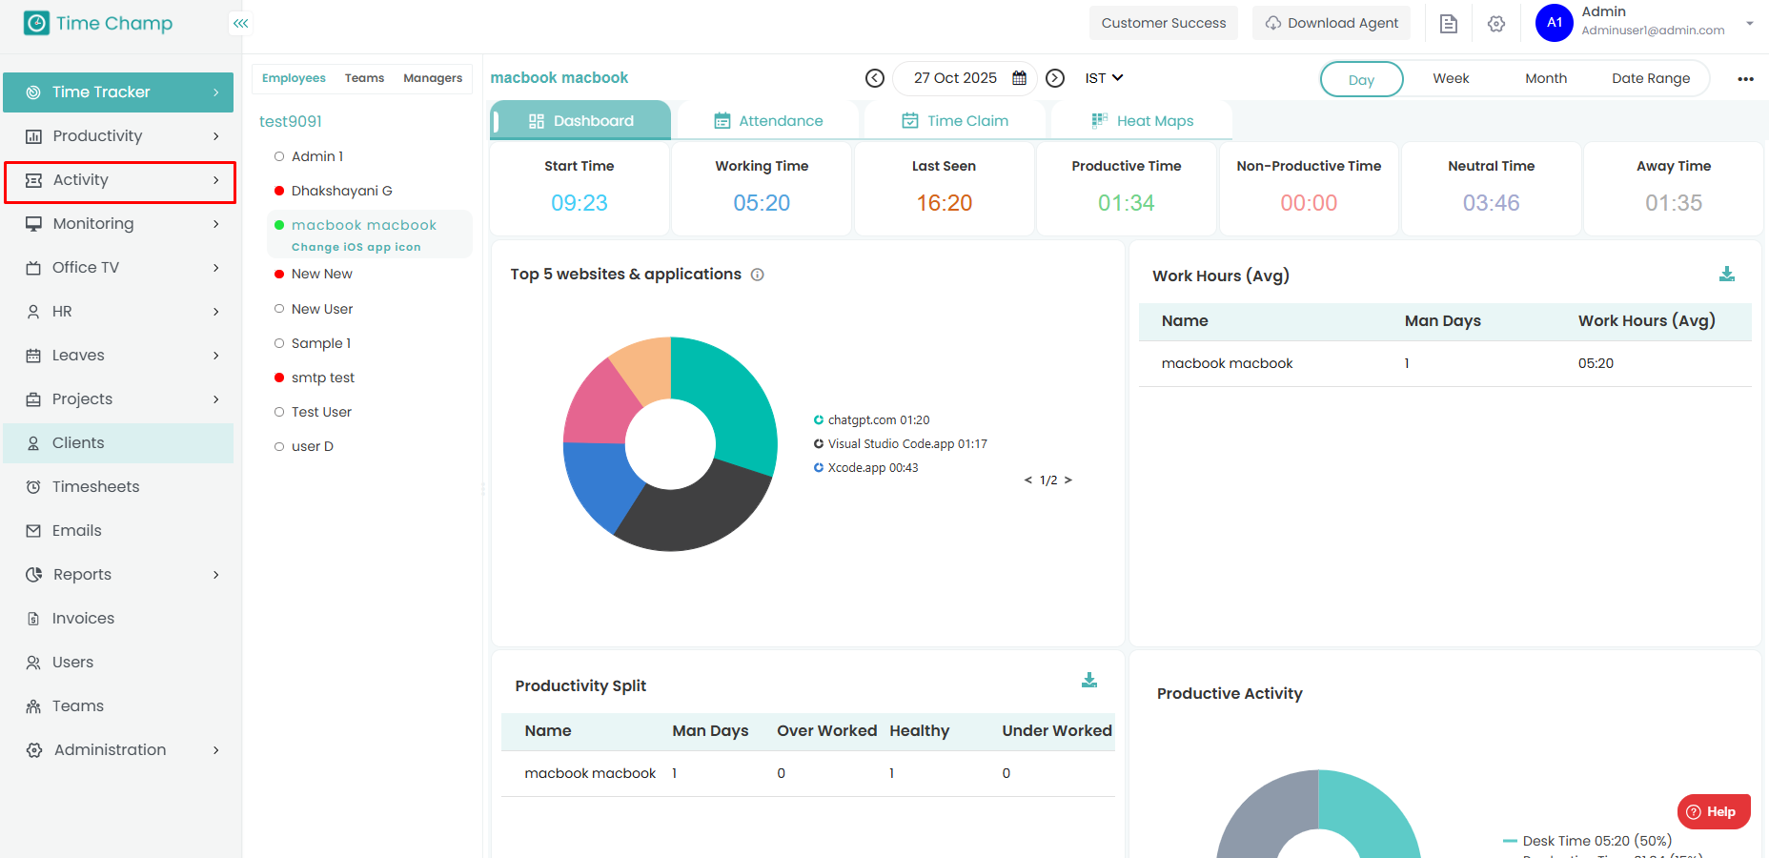Download the Productivity Split table
The image size is (1769, 858).
click(1089, 681)
